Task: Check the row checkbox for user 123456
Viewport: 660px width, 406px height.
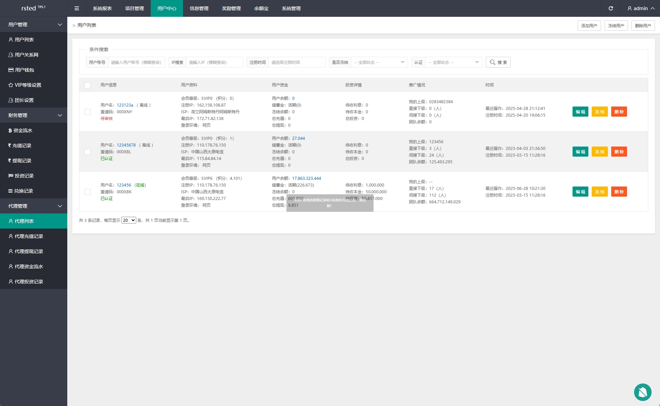Action: coord(87,192)
